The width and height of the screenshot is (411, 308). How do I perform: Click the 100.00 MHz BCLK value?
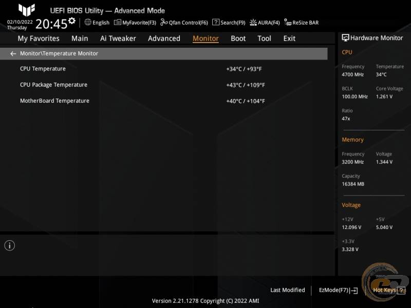click(354, 97)
